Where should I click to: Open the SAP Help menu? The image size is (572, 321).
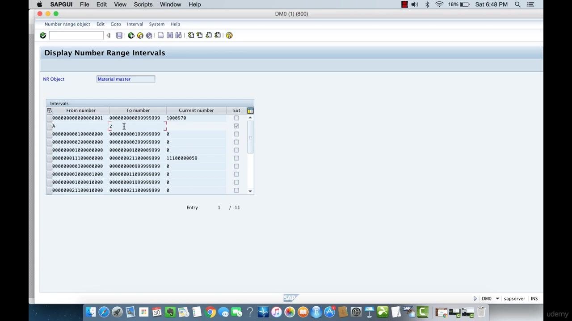point(175,24)
